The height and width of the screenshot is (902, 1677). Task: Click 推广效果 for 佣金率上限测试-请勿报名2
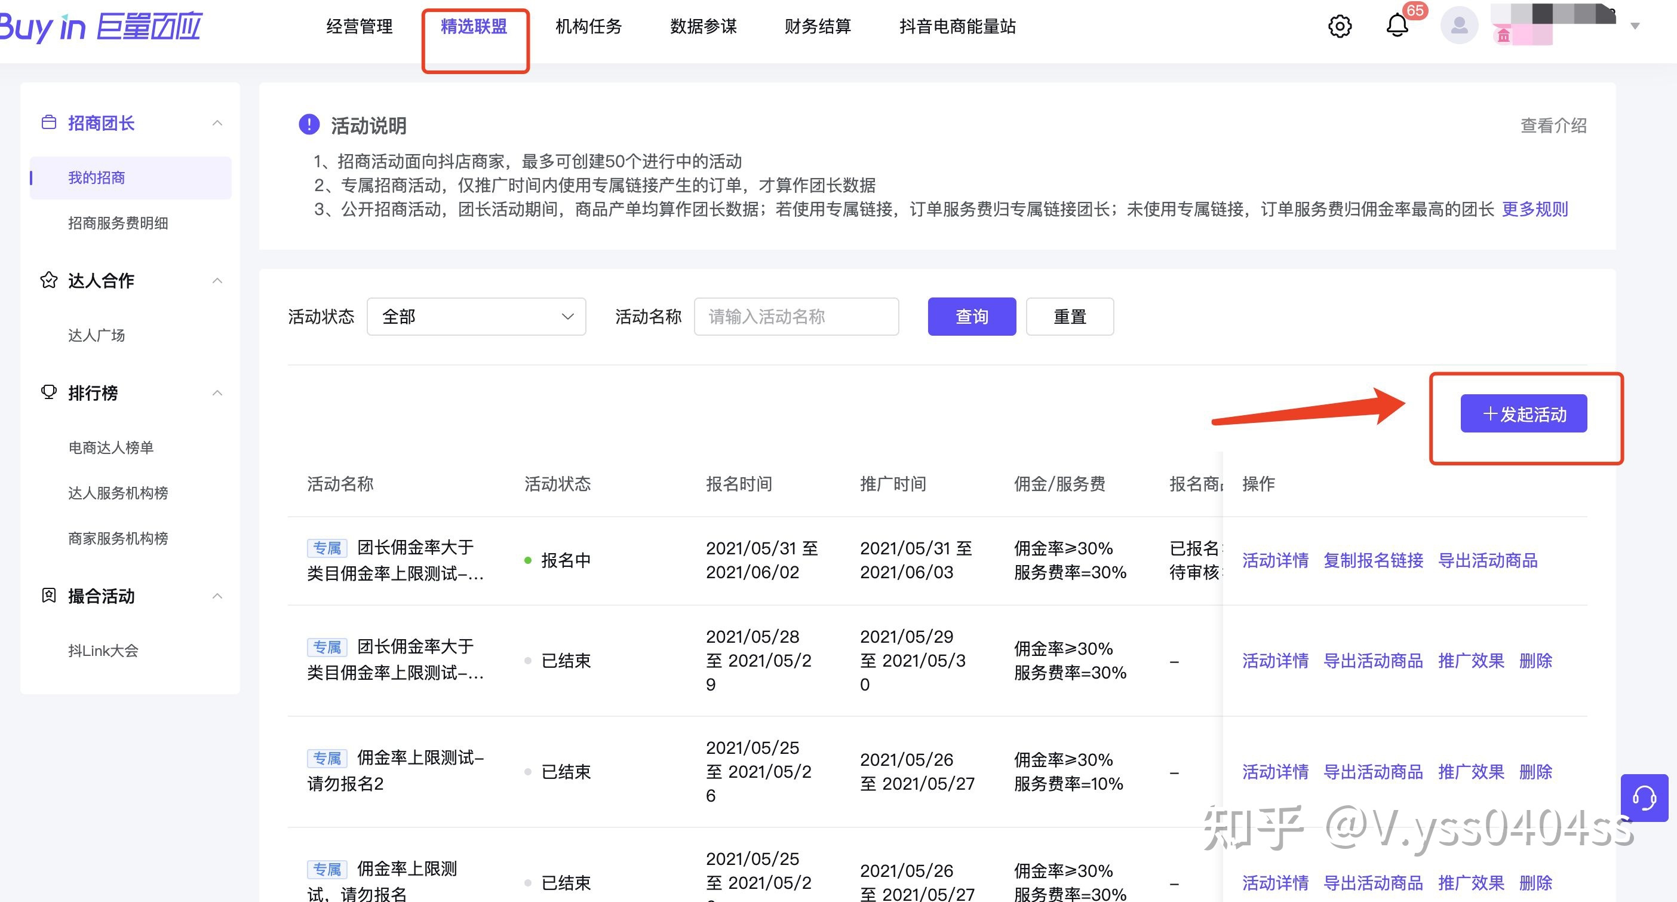coord(1470,772)
